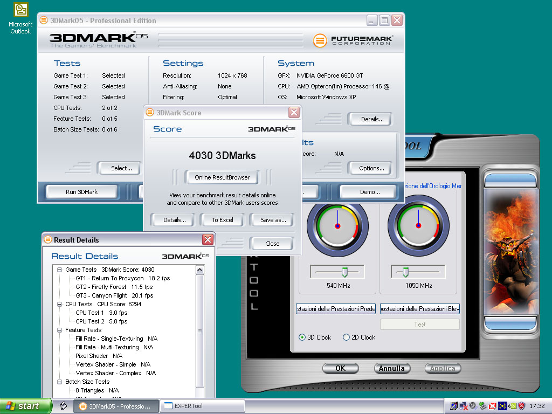Click the fire demon artwork in EXPERTool
The height and width of the screenshot is (414, 552).
[510, 251]
